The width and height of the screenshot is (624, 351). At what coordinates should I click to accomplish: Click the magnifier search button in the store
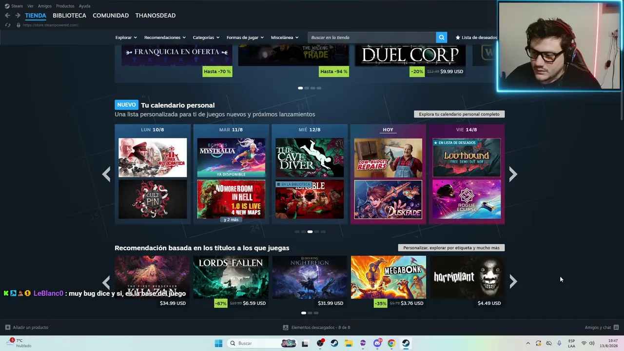pos(441,38)
